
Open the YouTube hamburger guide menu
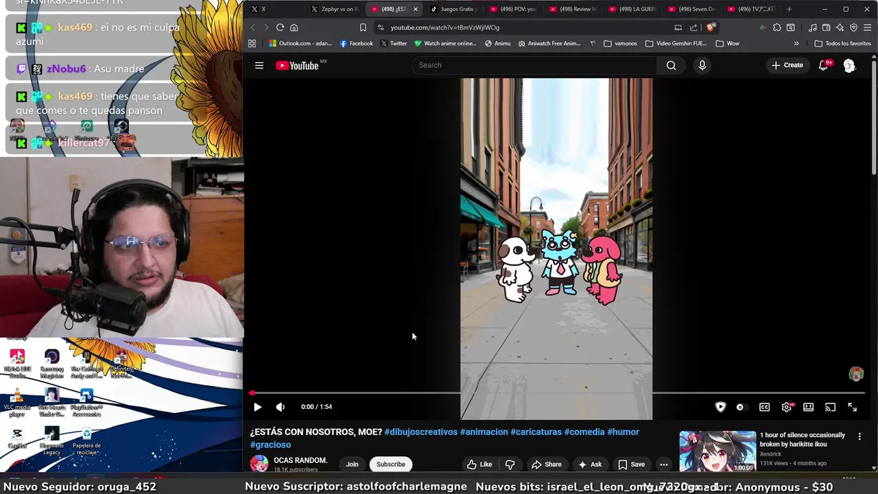point(259,65)
